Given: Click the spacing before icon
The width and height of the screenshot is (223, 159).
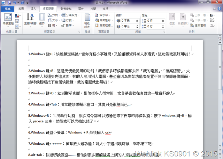Looking at the screenshot, I should pos(144,21).
